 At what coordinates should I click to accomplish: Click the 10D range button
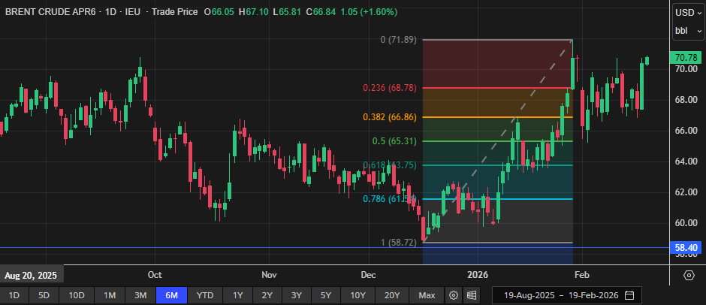77,295
